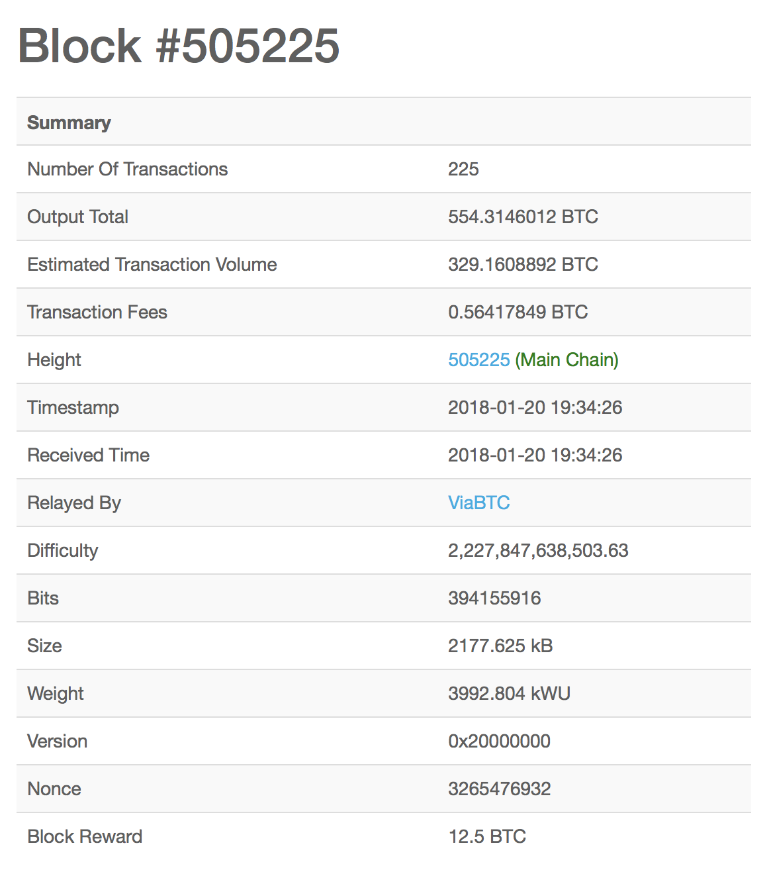The height and width of the screenshot is (874, 769).
Task: Click the Relayed By row label
Action: point(74,503)
